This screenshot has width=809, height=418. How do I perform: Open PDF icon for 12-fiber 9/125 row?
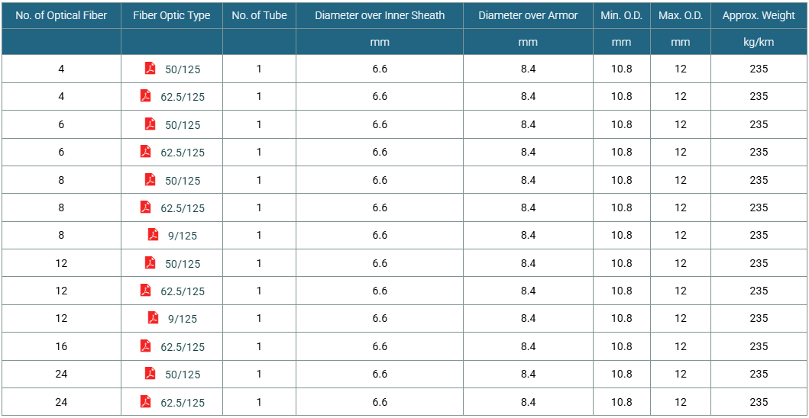click(154, 318)
